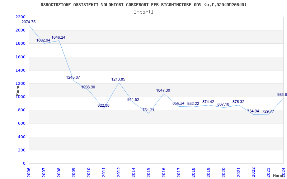Click the Euro axis label
The width and height of the screenshot is (287, 179).
(18, 91)
